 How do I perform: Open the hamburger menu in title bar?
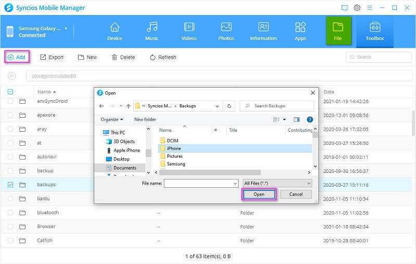point(370,8)
